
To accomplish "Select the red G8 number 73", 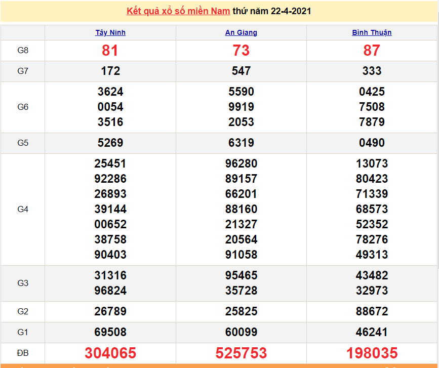I will (241, 51).
